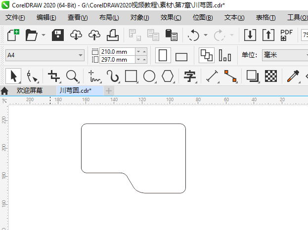Select the Polygon tool
Viewport: 308px width, 230px height.
168,76
